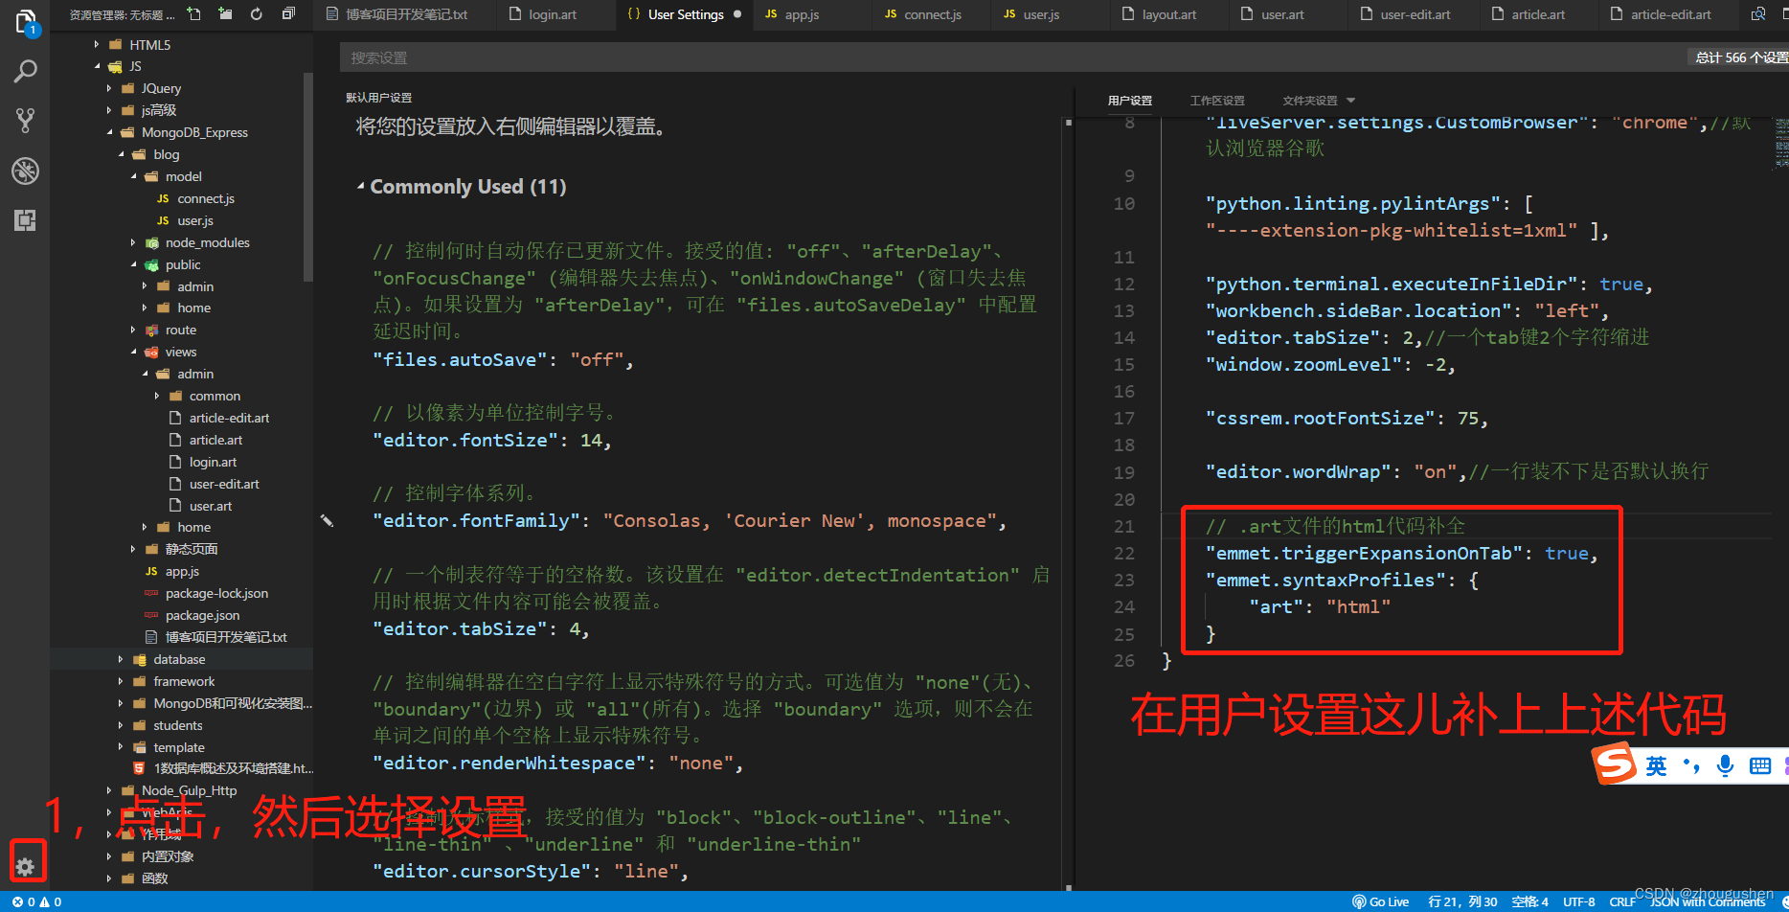Collapse the Commonly Used settings section
This screenshot has width=1789, height=912.
pos(361,186)
